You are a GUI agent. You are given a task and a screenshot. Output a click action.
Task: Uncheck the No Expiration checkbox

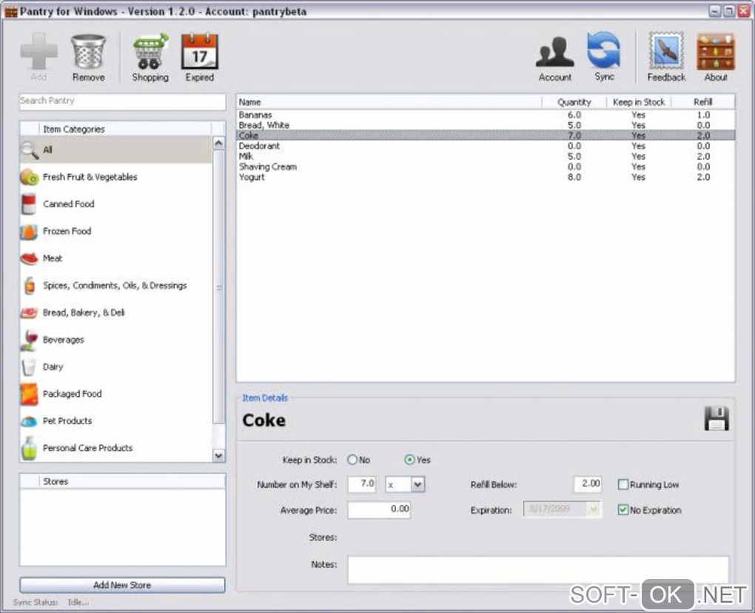[623, 510]
